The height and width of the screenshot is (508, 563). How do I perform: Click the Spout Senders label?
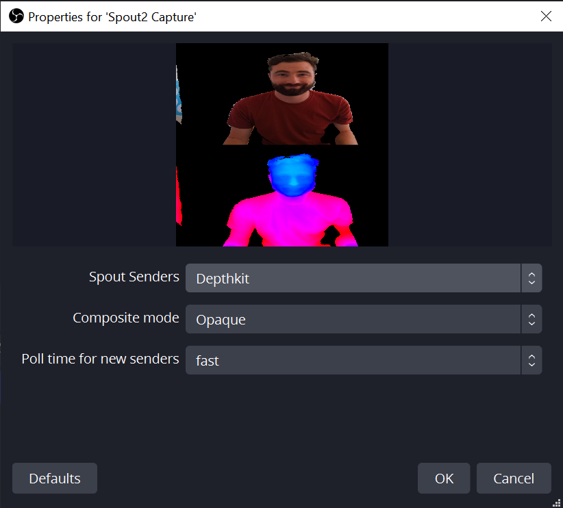(x=134, y=277)
